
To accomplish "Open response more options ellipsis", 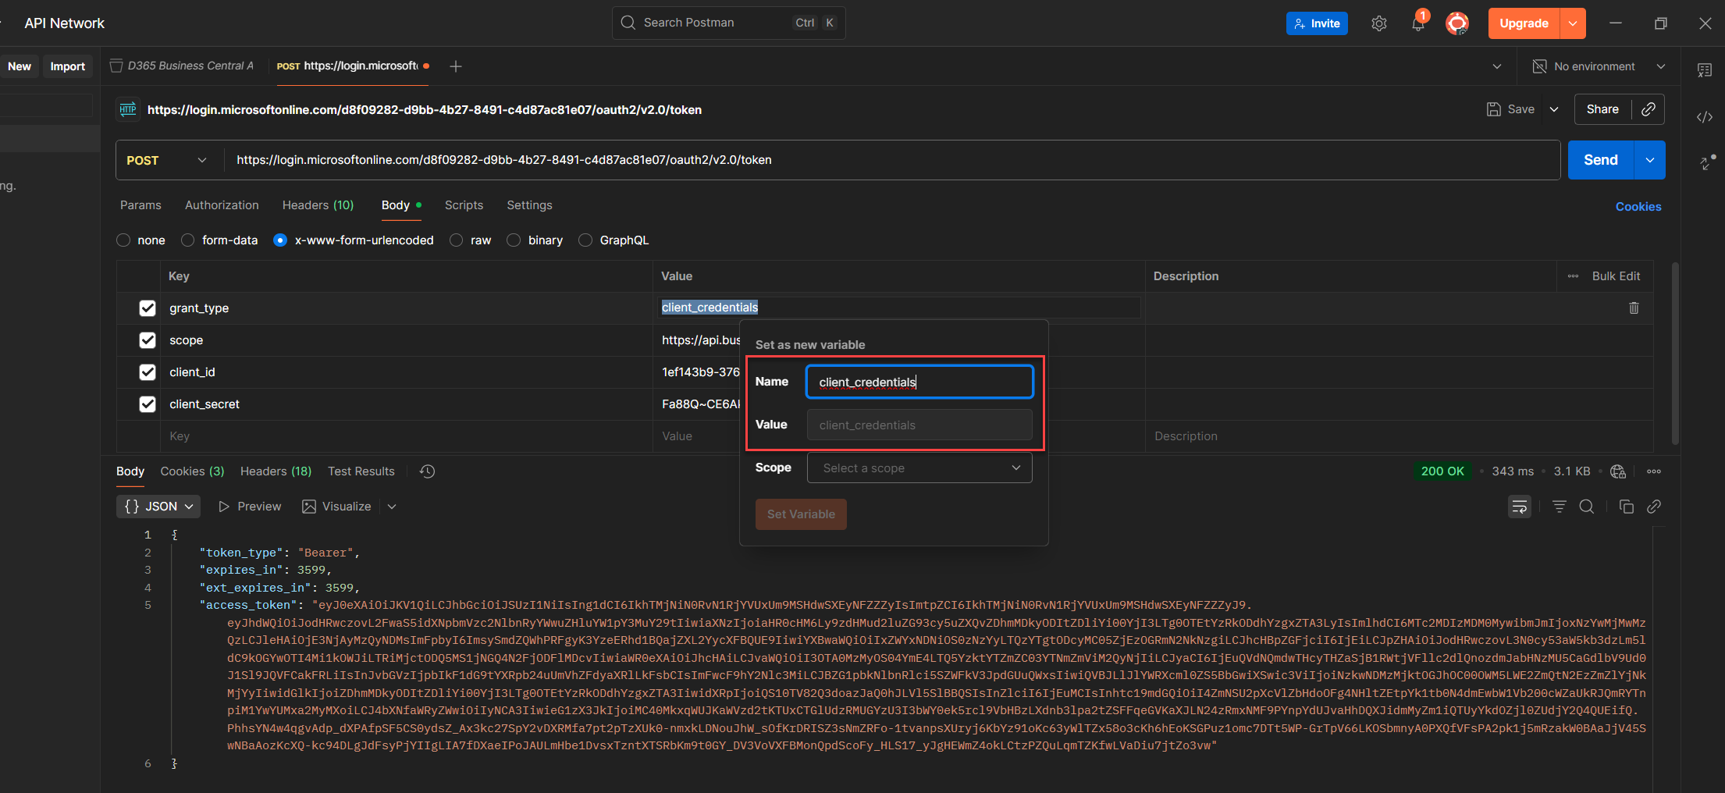I will tap(1653, 471).
